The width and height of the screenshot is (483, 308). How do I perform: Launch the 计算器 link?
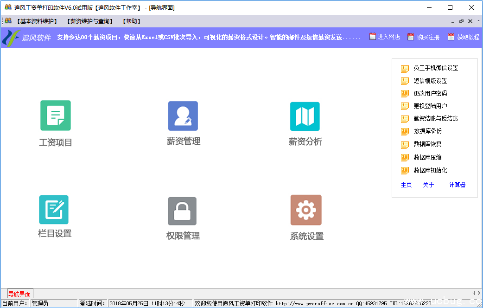(x=457, y=185)
